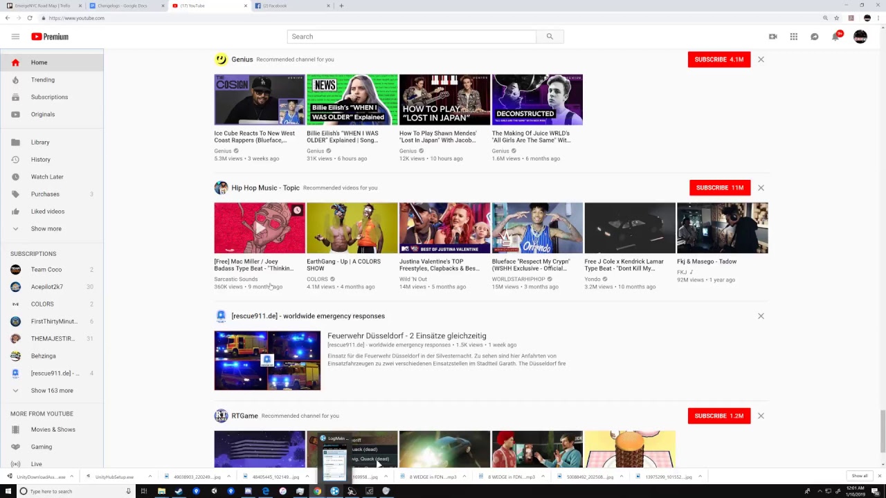
Task: Switch to the Changelogs Google Docs tab
Action: click(x=127, y=6)
